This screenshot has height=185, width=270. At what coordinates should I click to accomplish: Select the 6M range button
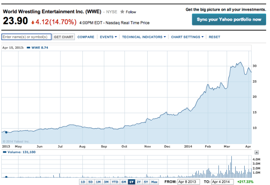click(124, 182)
